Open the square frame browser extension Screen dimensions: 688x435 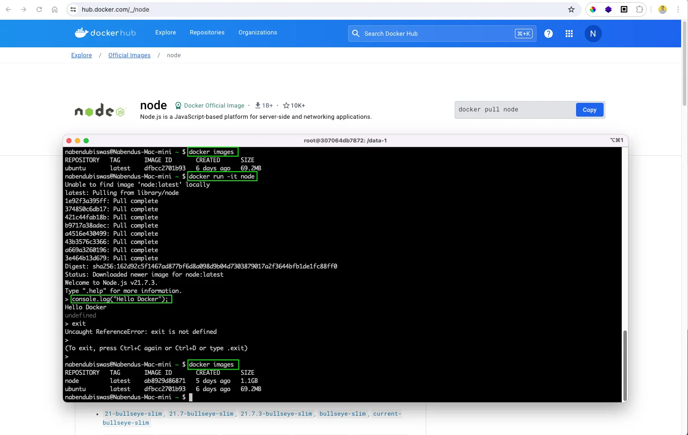click(624, 9)
